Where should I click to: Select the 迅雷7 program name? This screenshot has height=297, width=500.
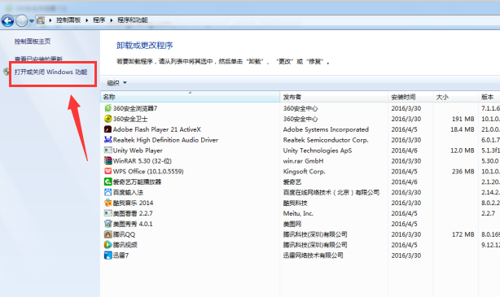point(121,256)
